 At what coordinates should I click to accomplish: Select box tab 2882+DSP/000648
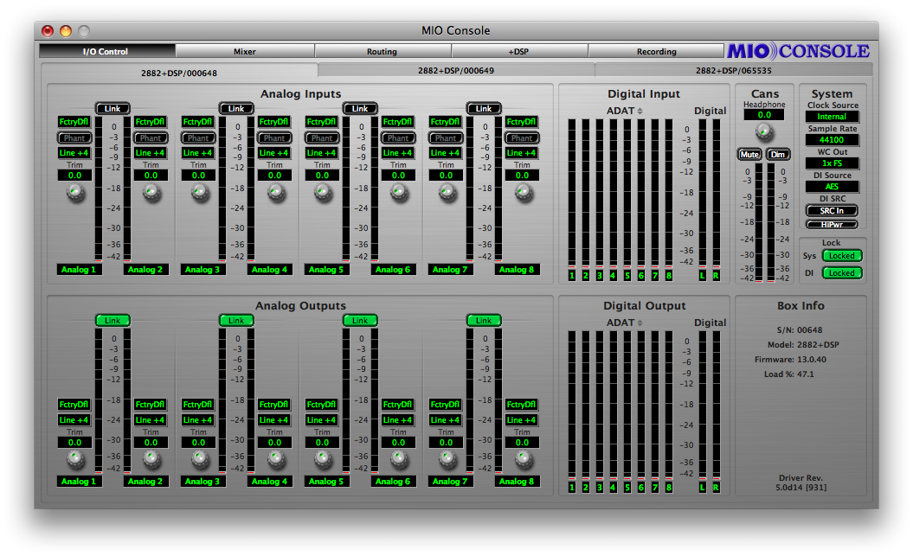coord(179,73)
